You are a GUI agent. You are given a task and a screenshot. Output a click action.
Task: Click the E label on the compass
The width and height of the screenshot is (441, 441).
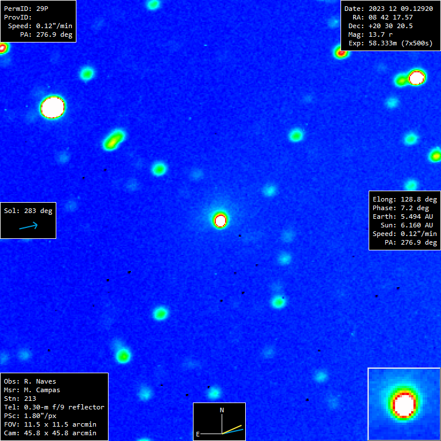198,434
